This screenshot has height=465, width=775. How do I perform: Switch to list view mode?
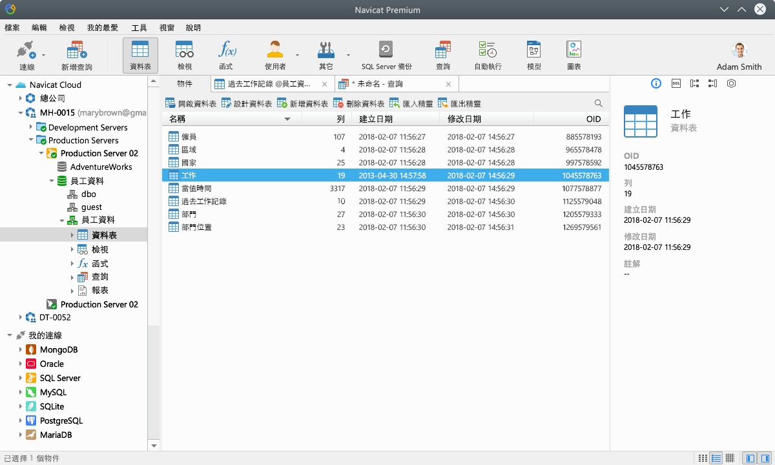(716, 458)
